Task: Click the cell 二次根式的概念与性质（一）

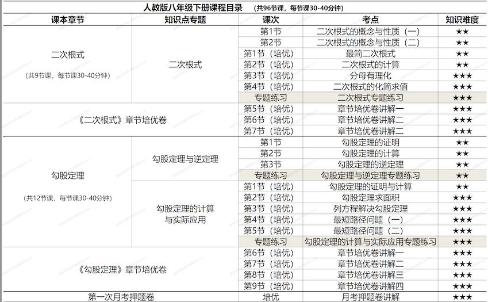Action: 370,32
